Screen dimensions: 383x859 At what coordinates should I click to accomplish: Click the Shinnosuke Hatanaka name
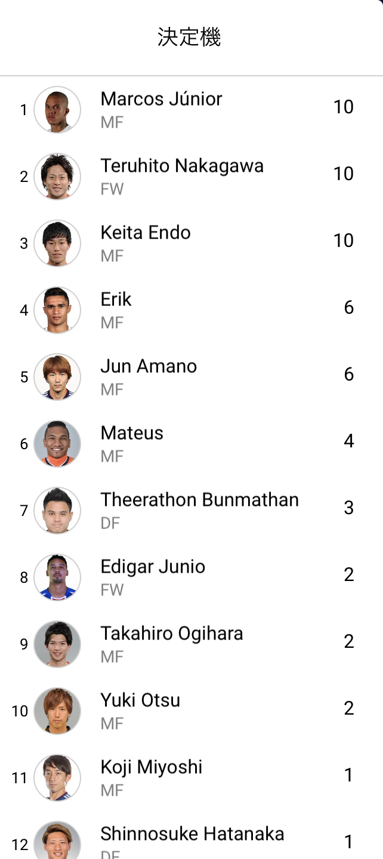192,834
